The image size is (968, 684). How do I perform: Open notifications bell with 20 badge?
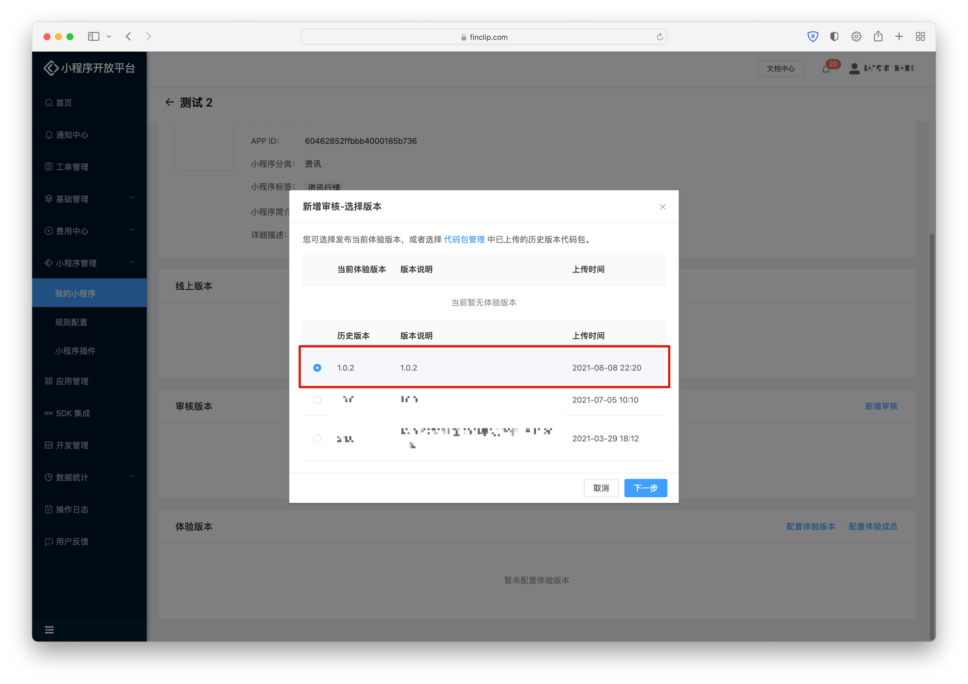[827, 69]
